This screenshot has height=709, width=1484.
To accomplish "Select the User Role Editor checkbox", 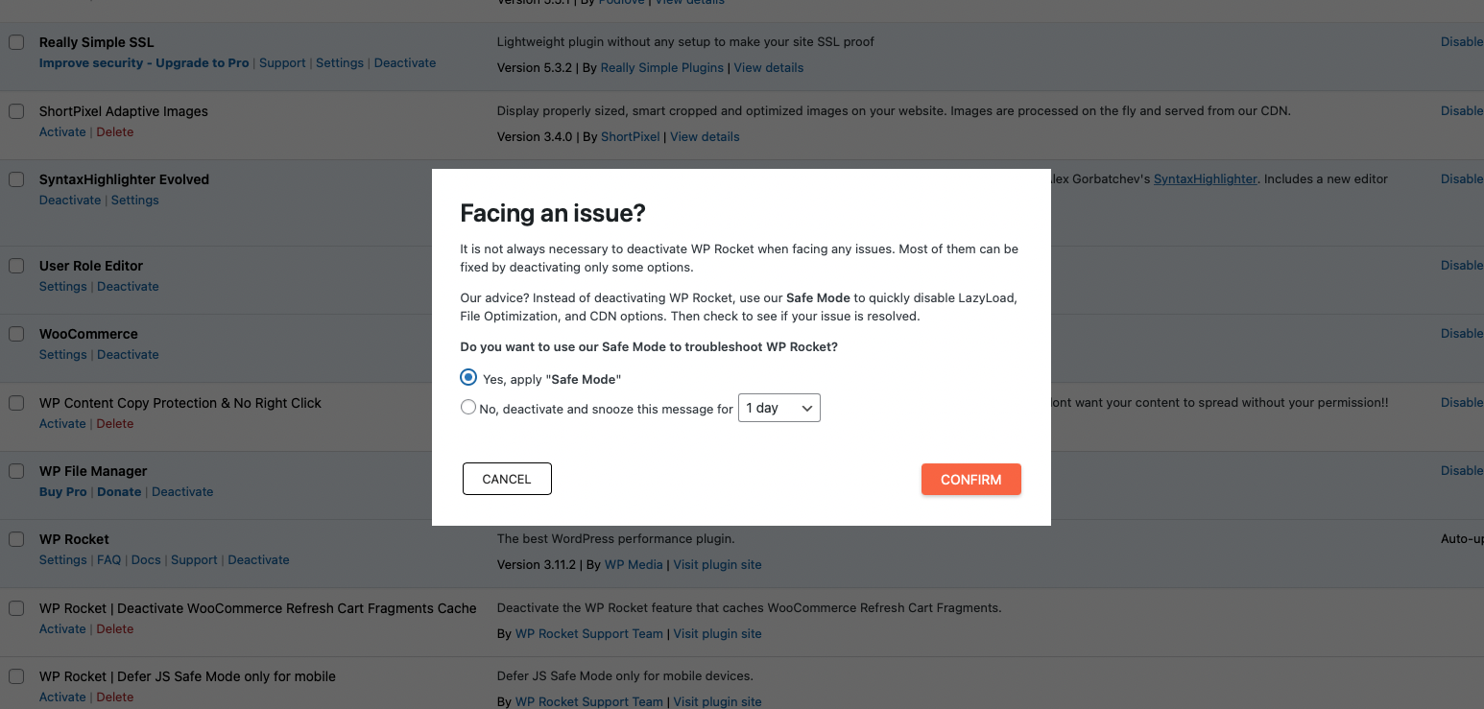I will coord(15,266).
